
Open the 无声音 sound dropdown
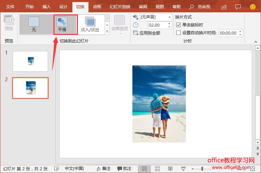tap(169, 17)
